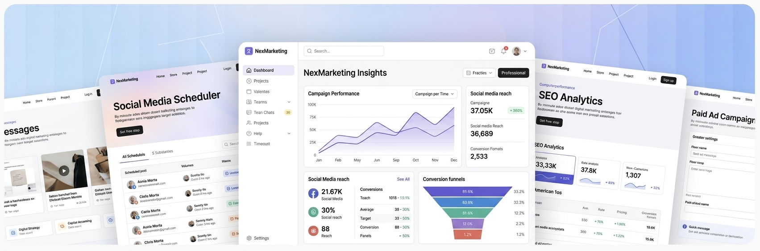Click the Facebook icon beside 21.67K
This screenshot has height=251, width=760.
313,193
